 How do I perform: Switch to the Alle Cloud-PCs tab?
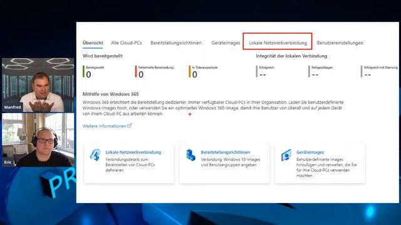pos(127,43)
